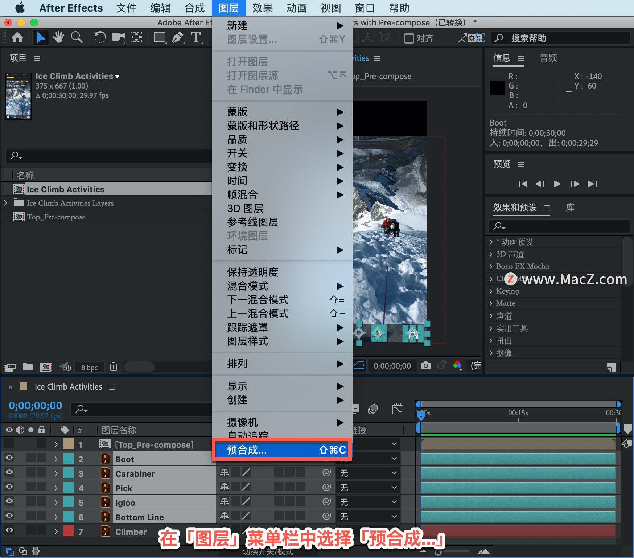Select the Hand tool
634x558 pixels.
click(58, 37)
